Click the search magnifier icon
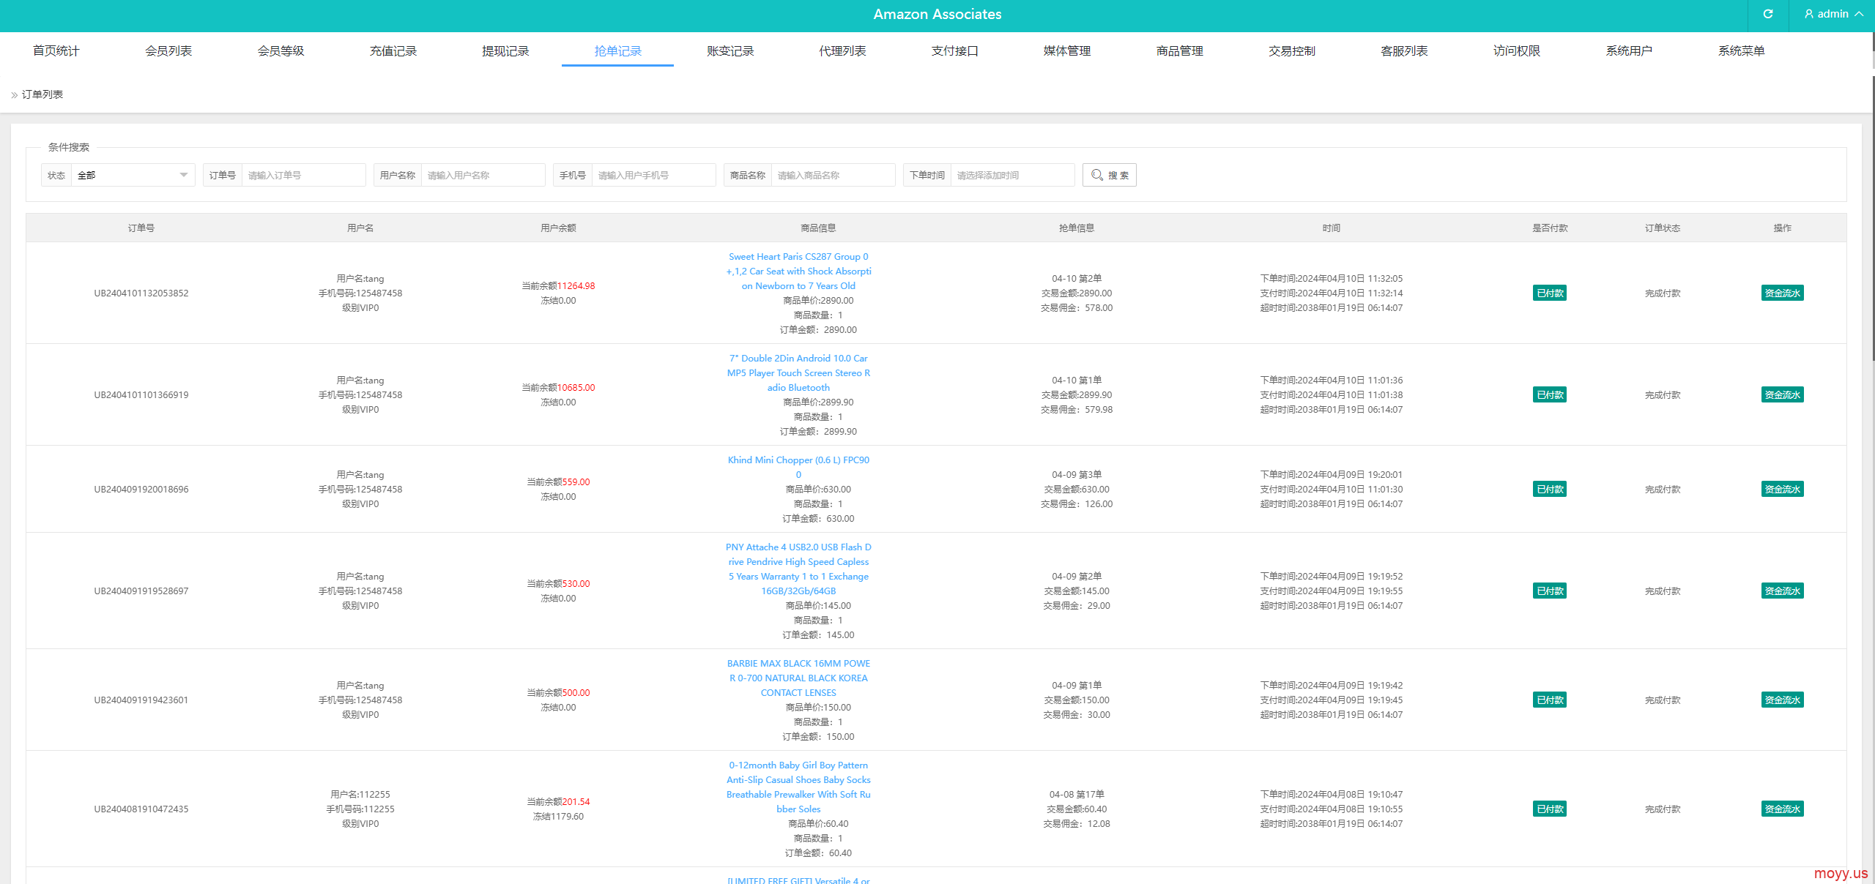The height and width of the screenshot is (884, 1875). tap(1096, 175)
